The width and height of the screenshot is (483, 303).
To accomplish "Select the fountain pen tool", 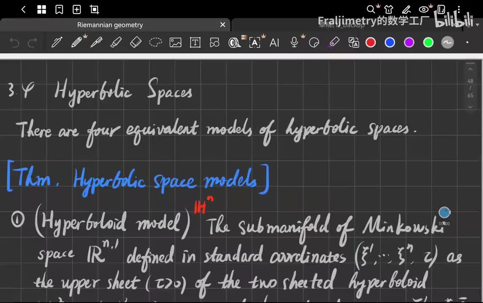I will 56,43.
